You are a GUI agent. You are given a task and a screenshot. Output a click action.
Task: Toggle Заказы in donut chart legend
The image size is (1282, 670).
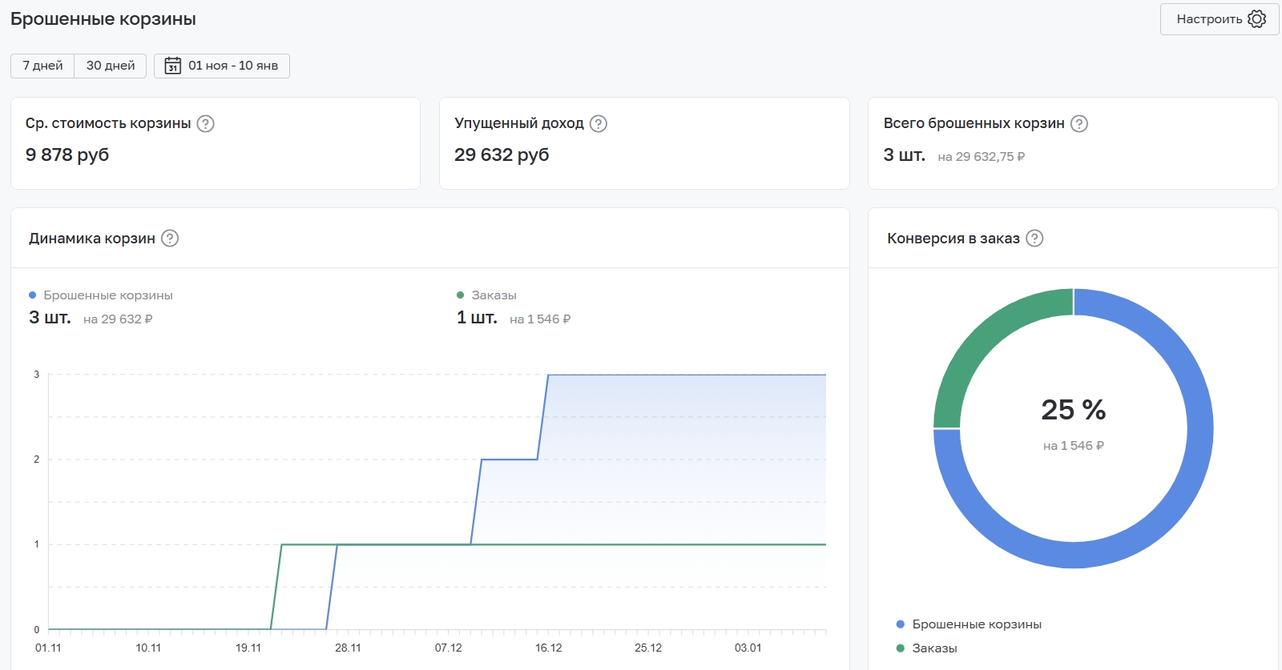pyautogui.click(x=934, y=648)
